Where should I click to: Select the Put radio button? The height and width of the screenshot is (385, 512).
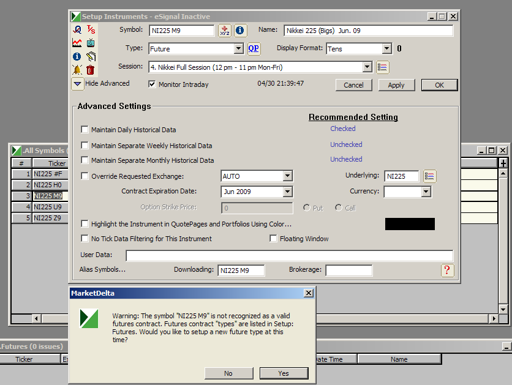pyautogui.click(x=307, y=207)
